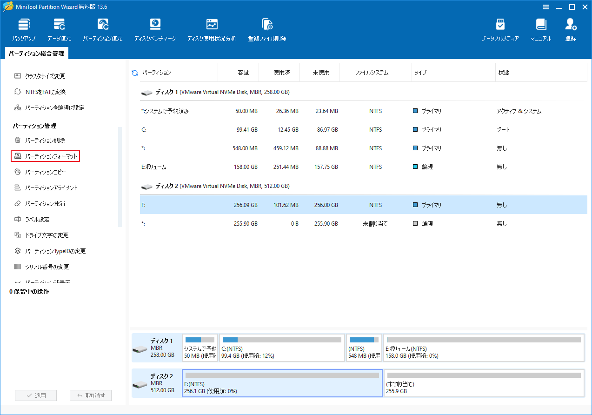Screen dimensions: 592x415
Task: Select パーティションアライメント
Action: [x=46, y=187]
